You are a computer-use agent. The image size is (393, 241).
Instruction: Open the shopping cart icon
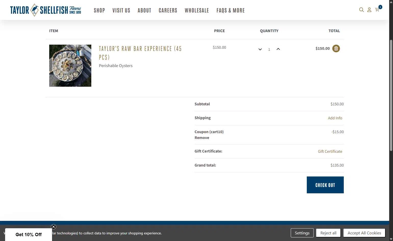point(377,10)
